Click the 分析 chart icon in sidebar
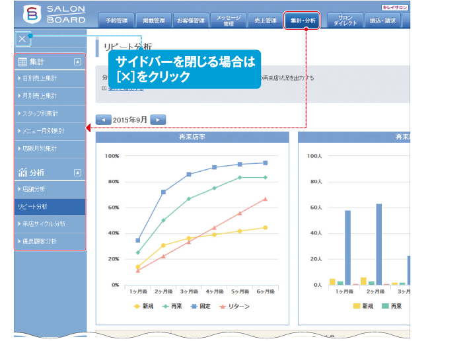The image size is (469, 341). point(22,172)
